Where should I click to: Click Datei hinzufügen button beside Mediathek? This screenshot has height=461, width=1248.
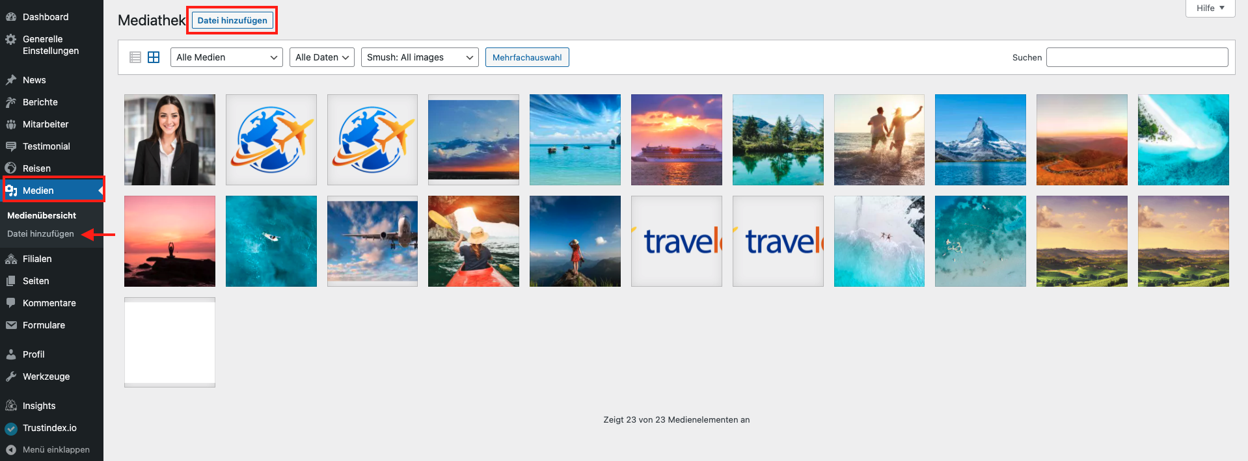[232, 20]
